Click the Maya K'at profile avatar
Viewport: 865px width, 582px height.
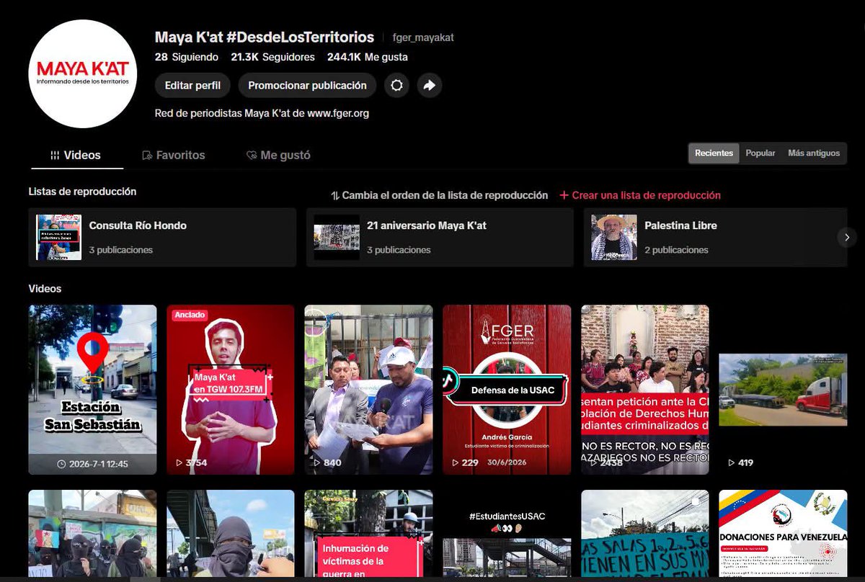[83, 73]
